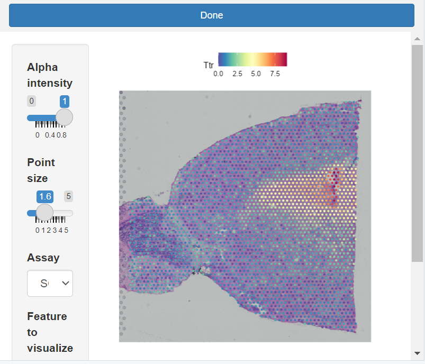Viewport: 425px width, 364px height.
Task: Click the Ttr color gradient legend bar
Action: coord(252,59)
